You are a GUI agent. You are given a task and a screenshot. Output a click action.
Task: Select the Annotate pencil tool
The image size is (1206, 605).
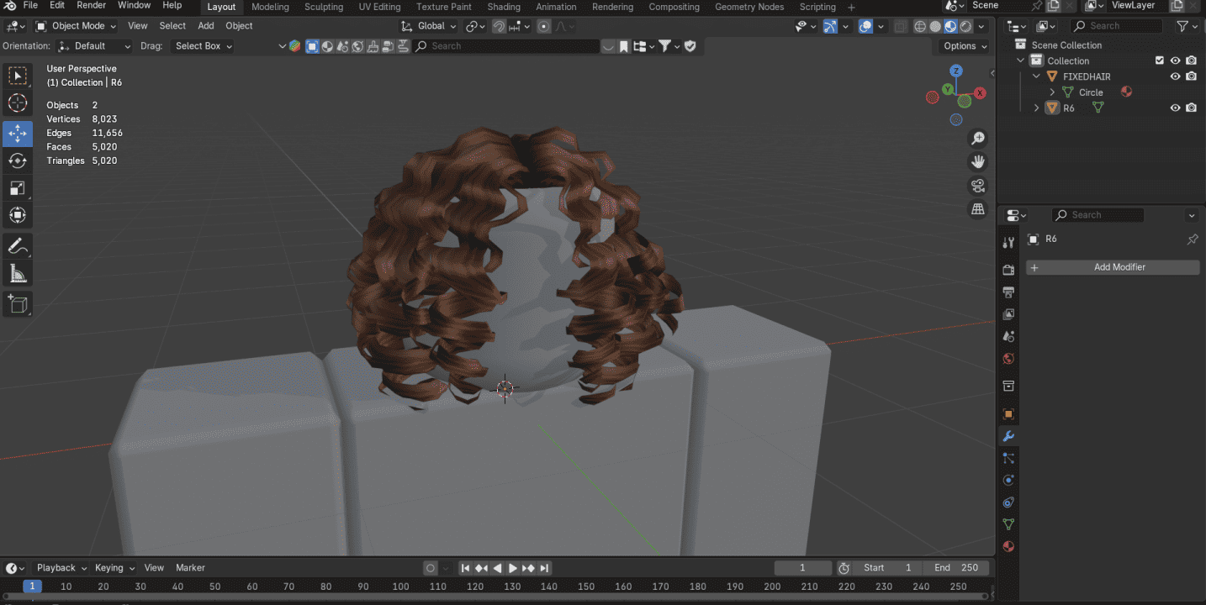click(18, 246)
